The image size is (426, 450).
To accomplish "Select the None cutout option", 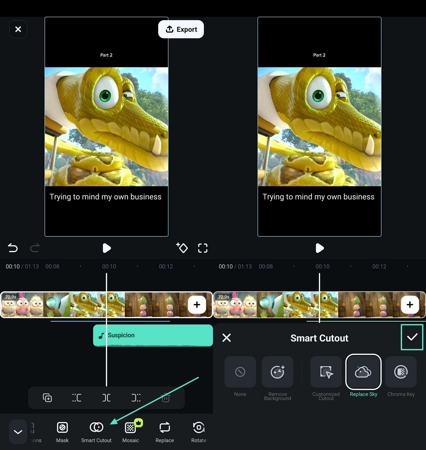I will point(240,377).
